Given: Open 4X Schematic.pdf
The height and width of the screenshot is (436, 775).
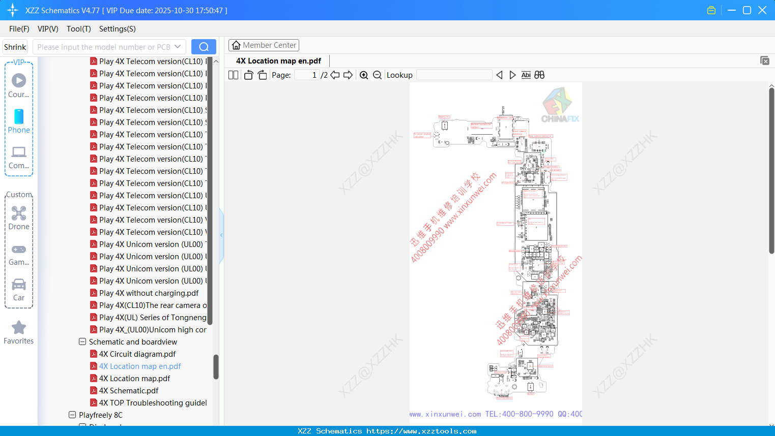Looking at the screenshot, I should [129, 391].
